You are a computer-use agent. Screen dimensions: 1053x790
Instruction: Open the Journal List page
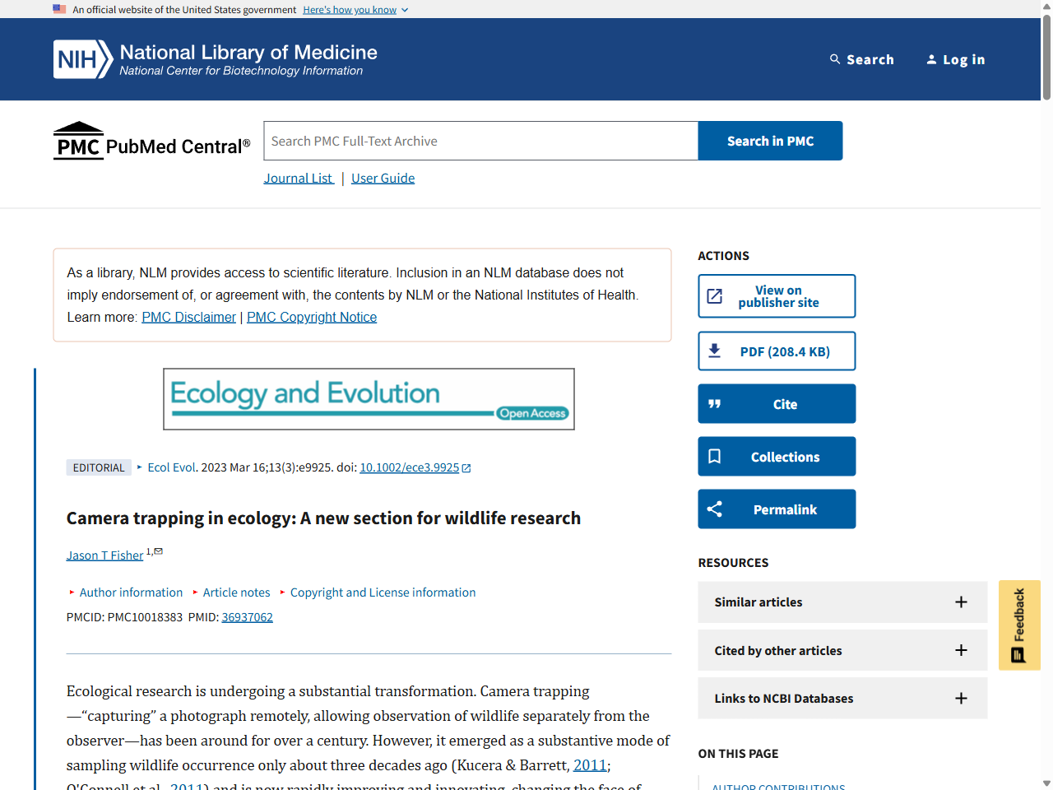298,178
